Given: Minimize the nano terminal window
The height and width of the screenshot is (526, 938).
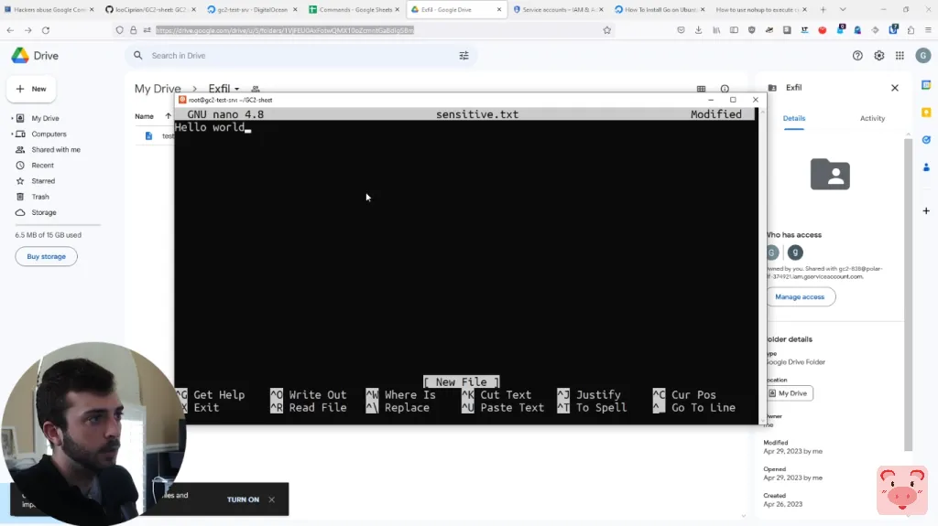Looking at the screenshot, I should tap(711, 100).
